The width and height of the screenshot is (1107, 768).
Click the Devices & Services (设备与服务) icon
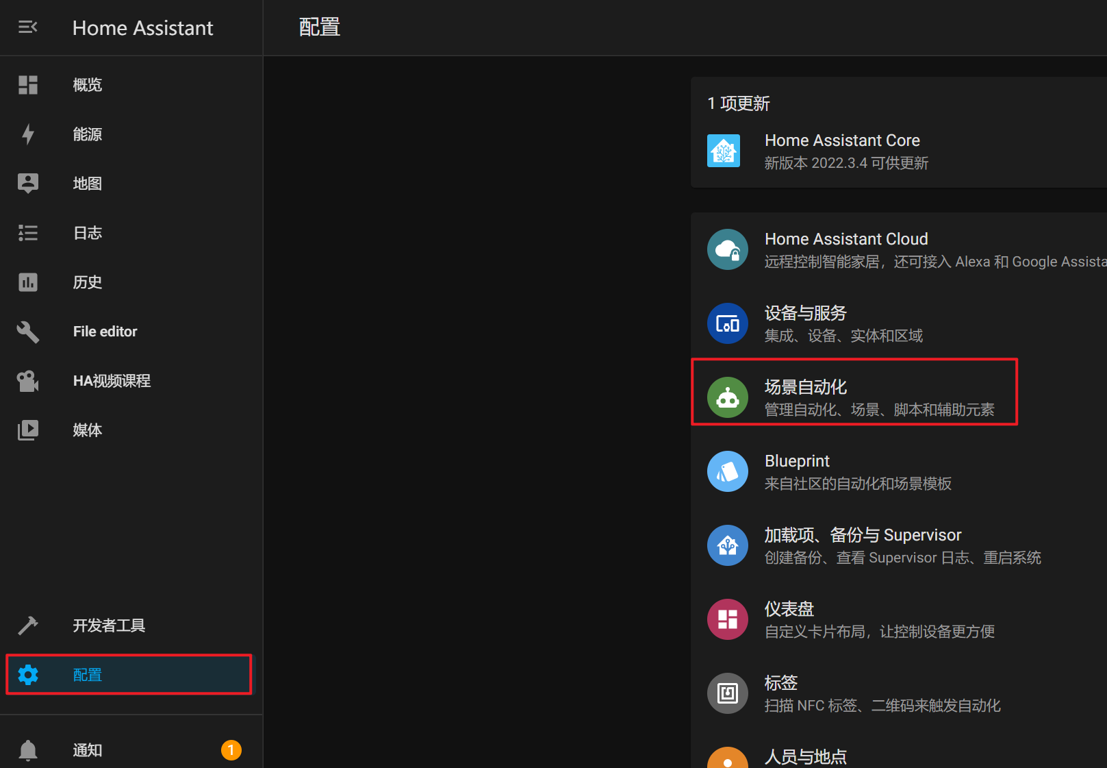click(728, 323)
